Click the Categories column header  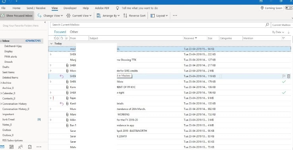(231, 38)
